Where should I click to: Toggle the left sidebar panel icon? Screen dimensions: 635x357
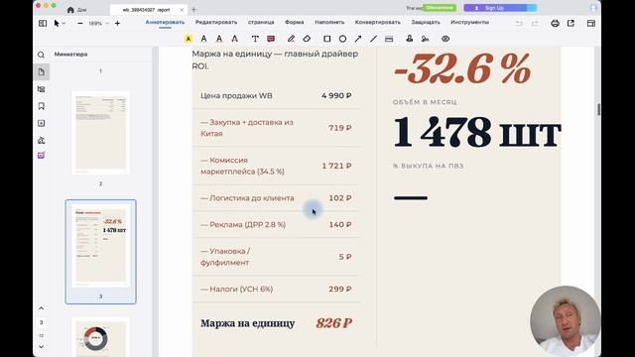pyautogui.click(x=43, y=24)
